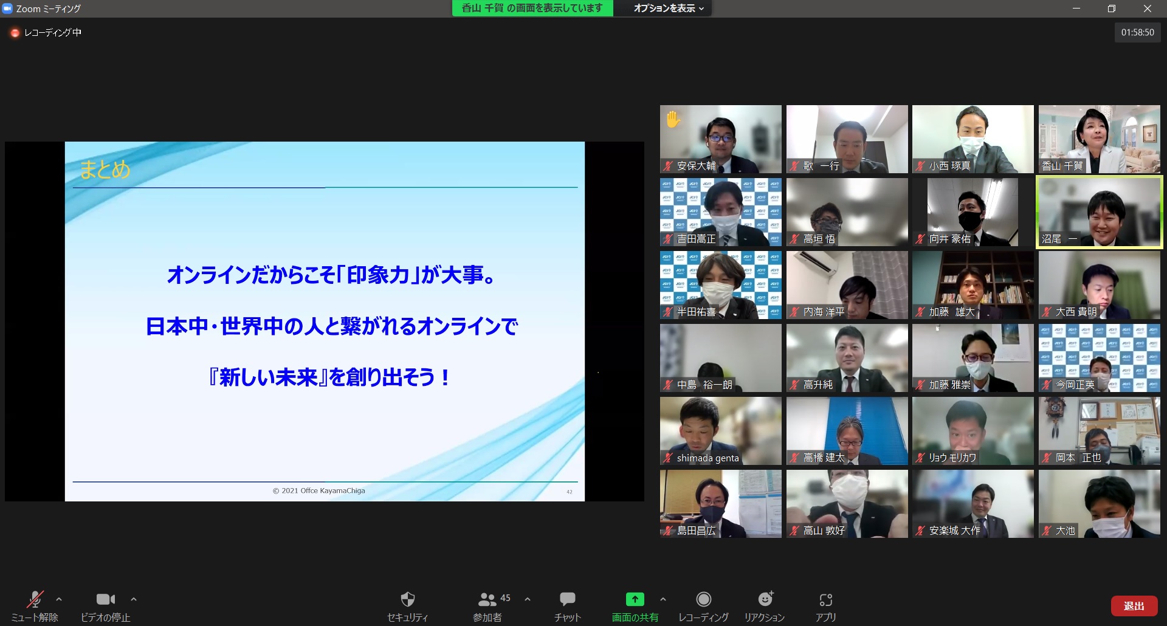The height and width of the screenshot is (626, 1167).
Task: Restore down the Zoom window
Action: point(1112,9)
